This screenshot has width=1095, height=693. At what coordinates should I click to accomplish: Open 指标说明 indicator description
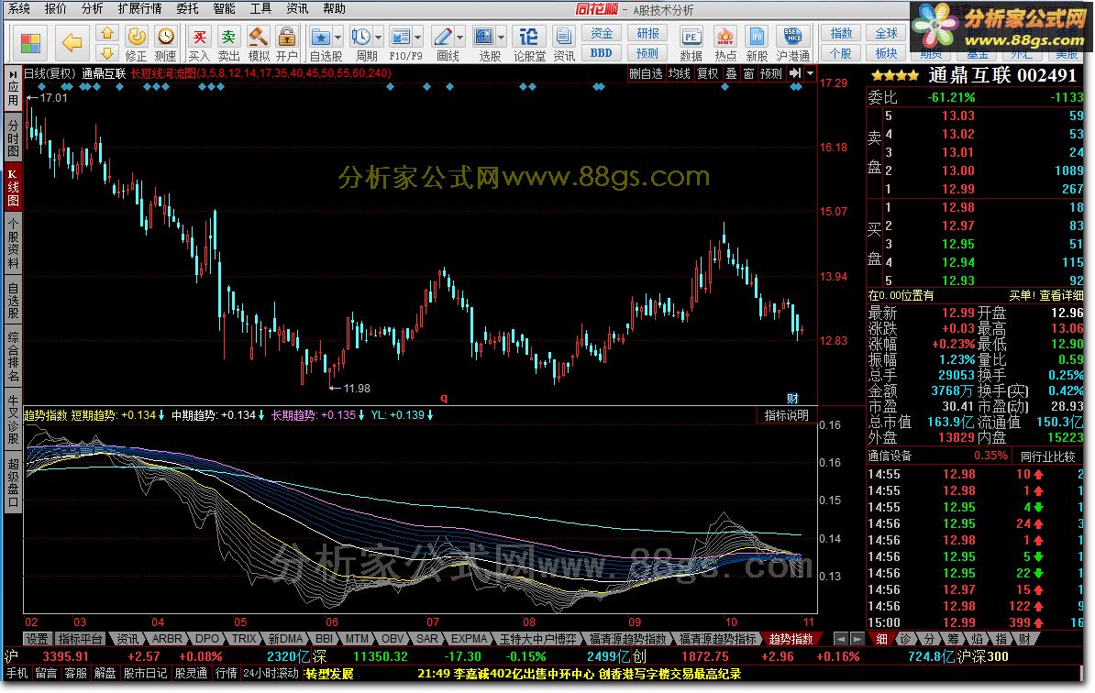click(x=786, y=415)
